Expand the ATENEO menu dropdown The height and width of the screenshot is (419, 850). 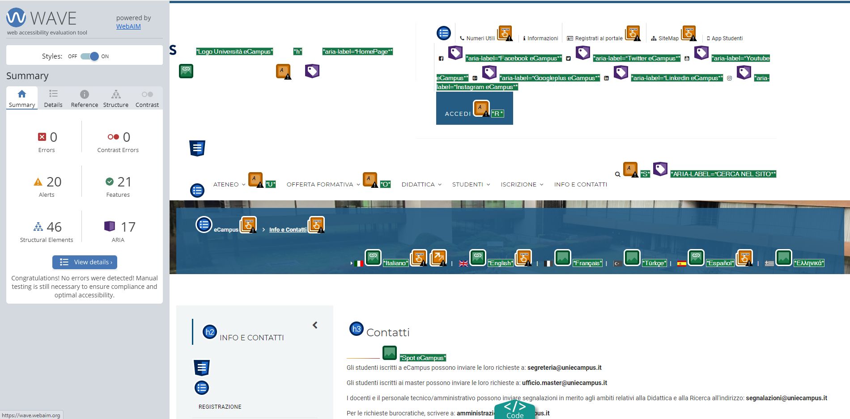click(229, 184)
